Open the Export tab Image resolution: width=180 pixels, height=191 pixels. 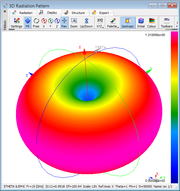[101, 13]
